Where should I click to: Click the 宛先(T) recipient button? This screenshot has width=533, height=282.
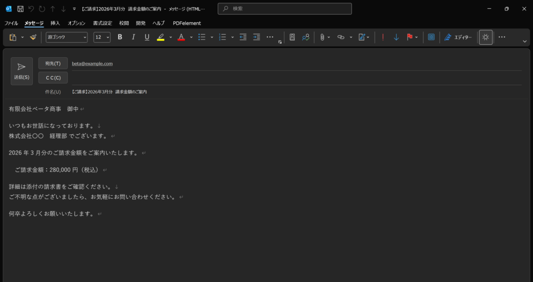(x=53, y=63)
